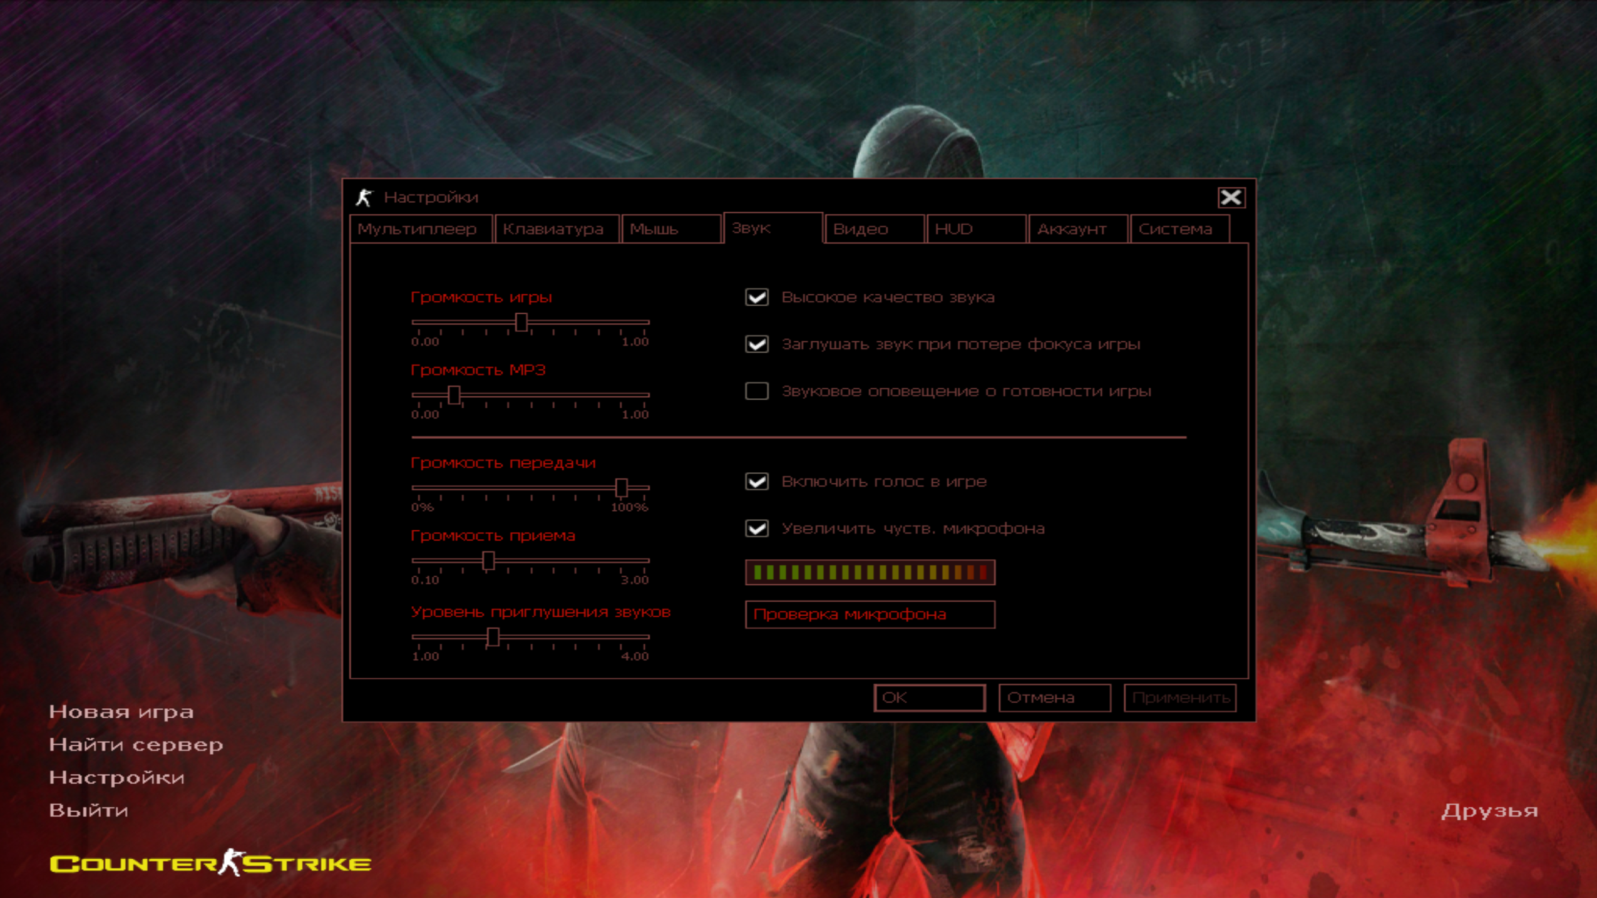
Task: Switch to the Мультиплеер tab
Action: [x=418, y=229]
